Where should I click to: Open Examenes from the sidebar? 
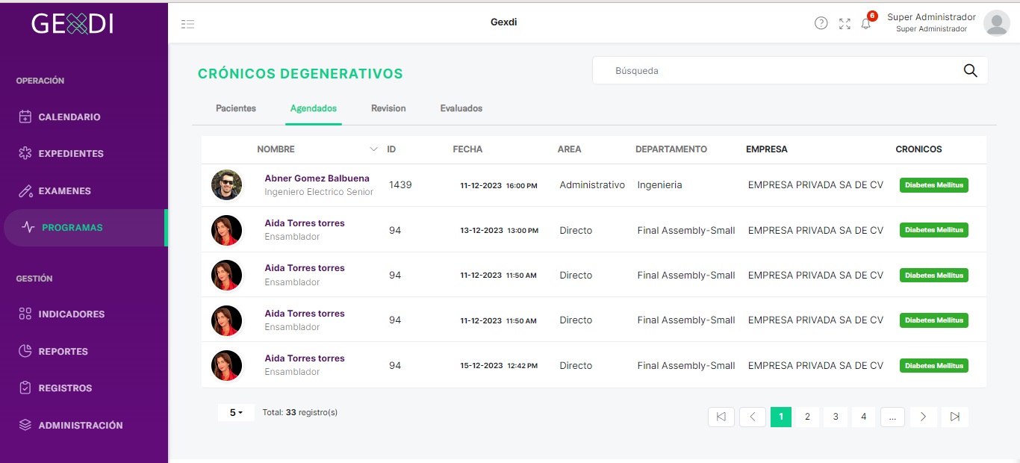(x=64, y=191)
